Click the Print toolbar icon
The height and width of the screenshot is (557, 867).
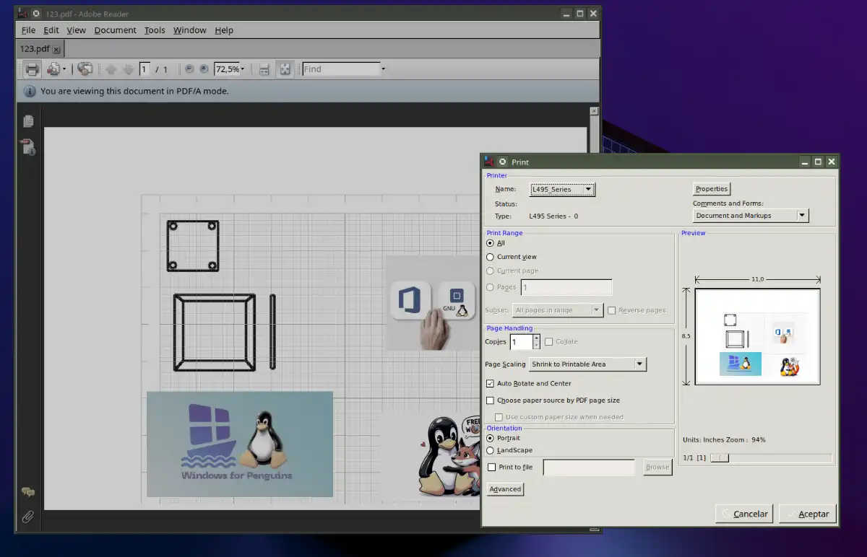[32, 69]
